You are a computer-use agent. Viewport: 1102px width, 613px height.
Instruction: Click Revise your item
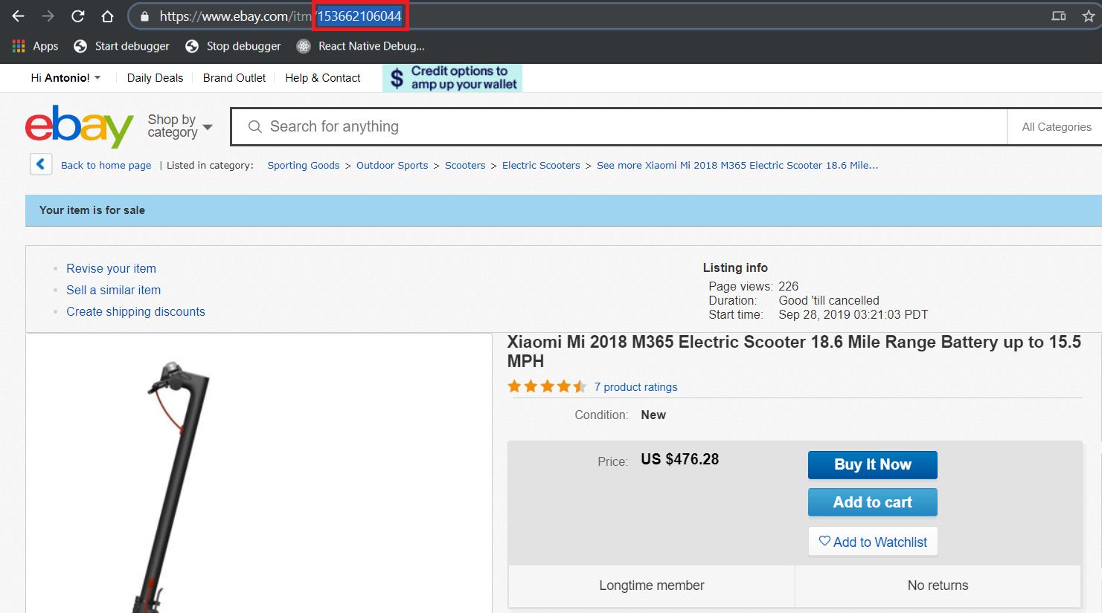click(x=112, y=268)
